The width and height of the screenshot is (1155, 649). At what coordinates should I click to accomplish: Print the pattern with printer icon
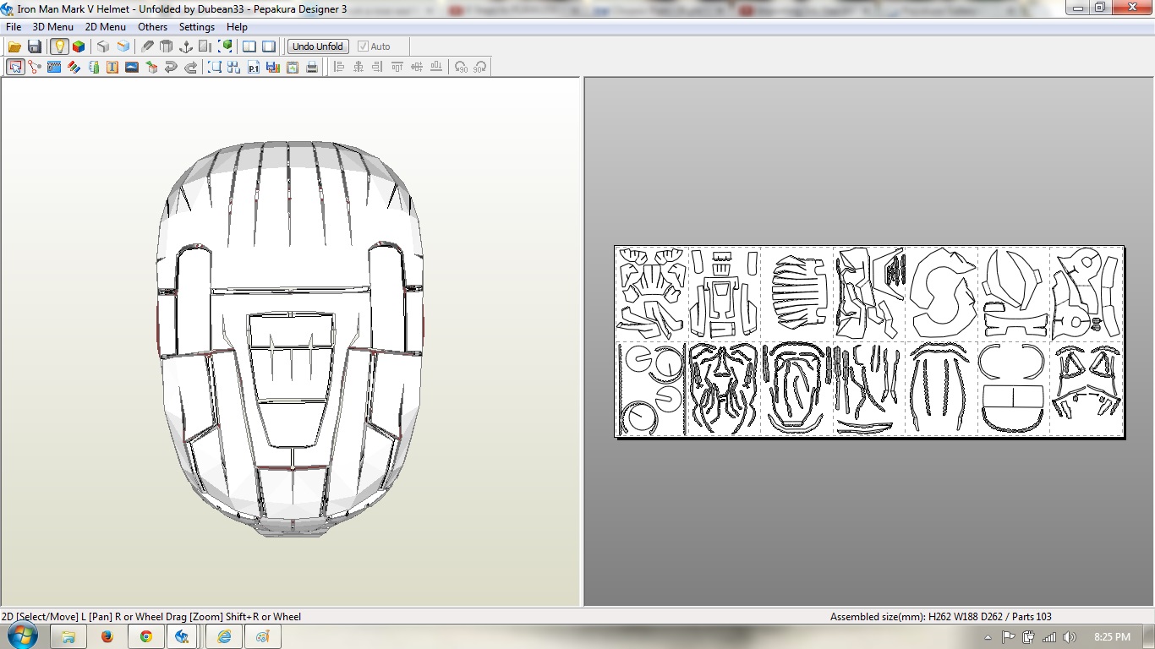click(x=312, y=67)
